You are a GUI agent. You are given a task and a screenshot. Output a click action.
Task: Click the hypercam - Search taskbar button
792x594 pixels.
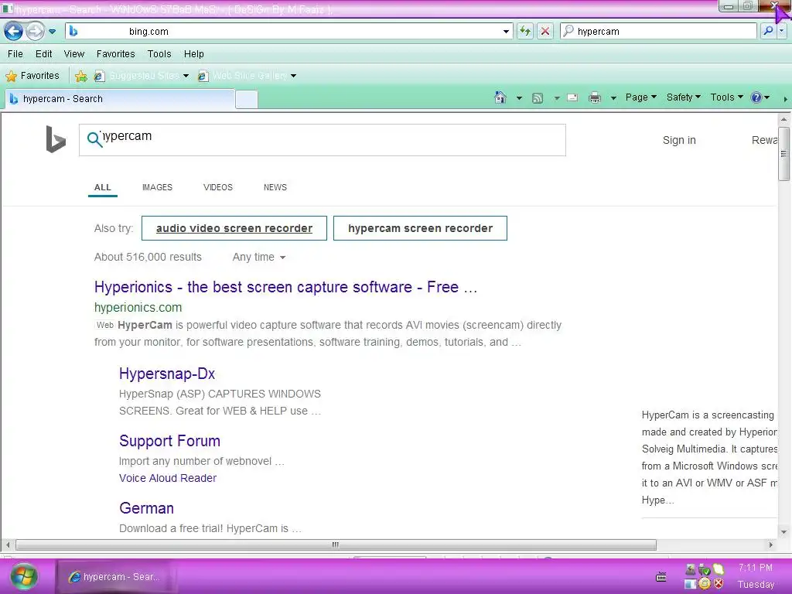115,577
